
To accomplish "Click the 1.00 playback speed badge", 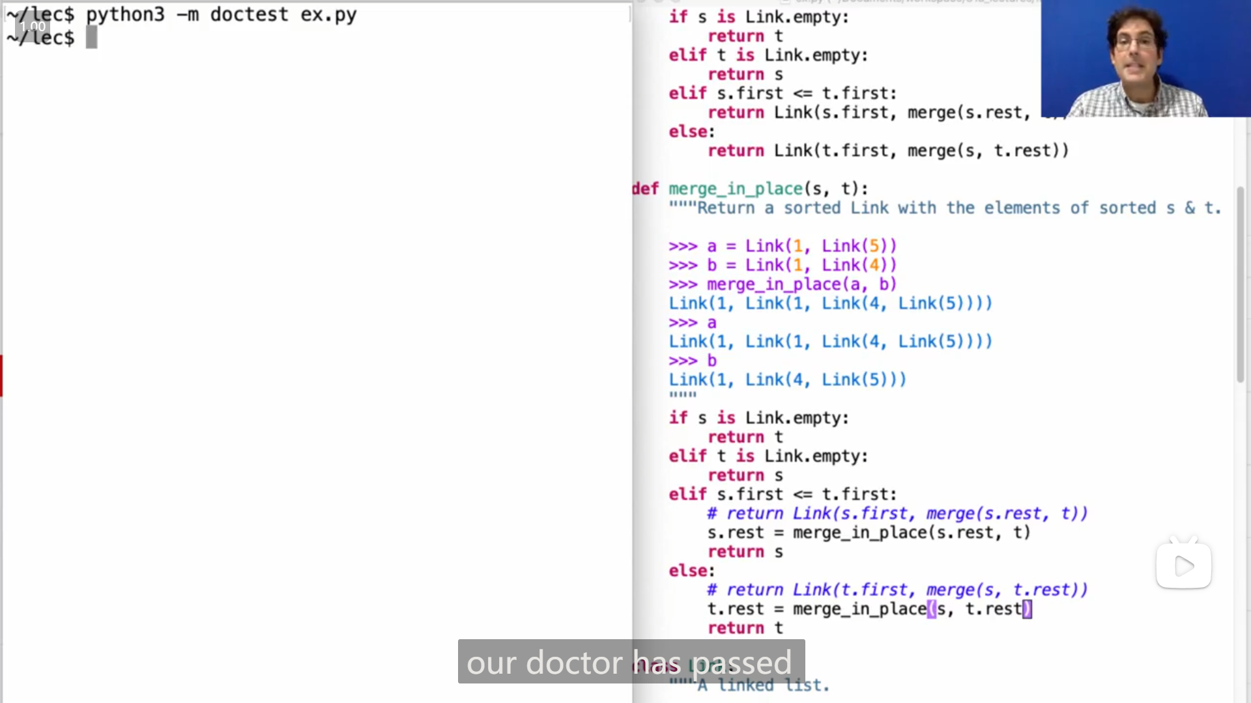I will pyautogui.click(x=32, y=27).
